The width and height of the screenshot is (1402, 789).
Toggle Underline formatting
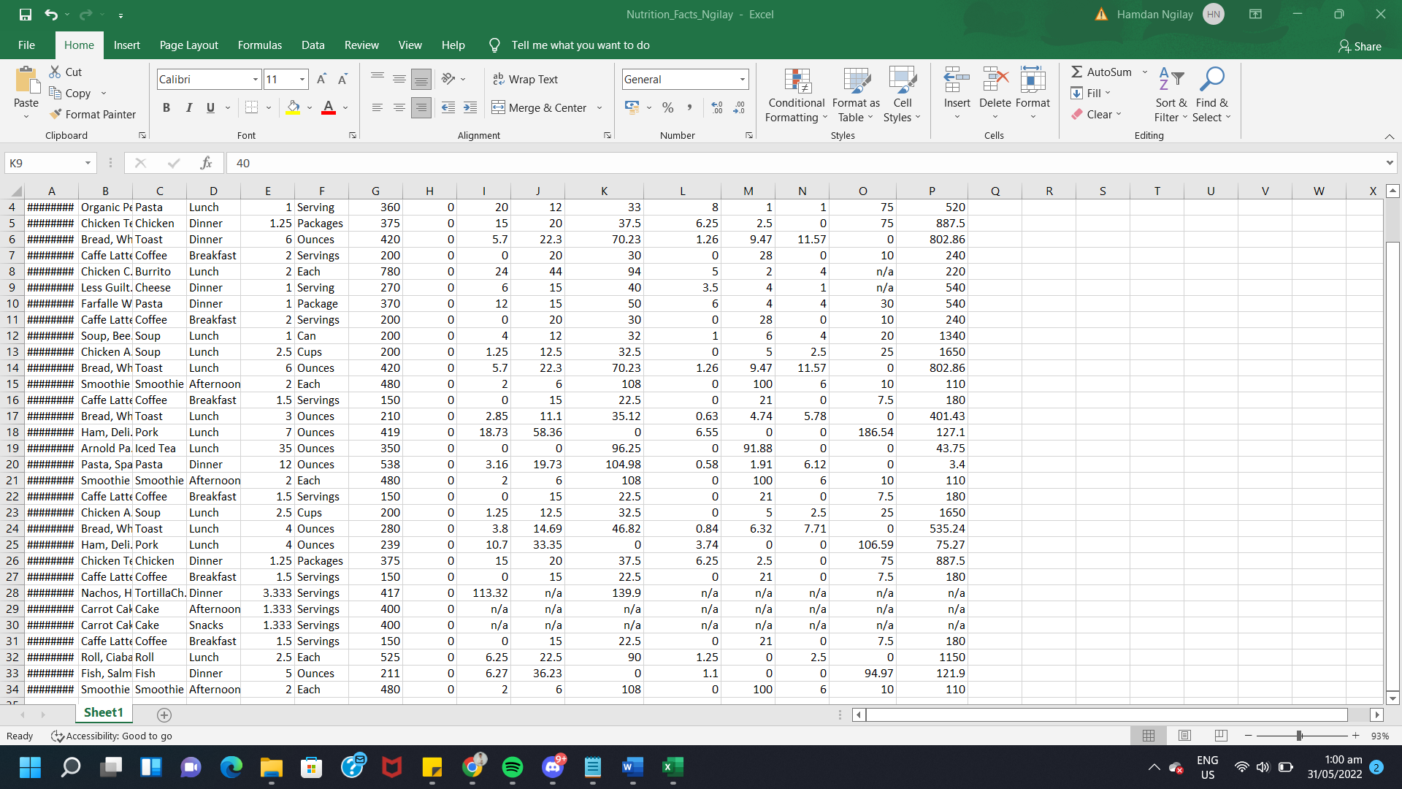click(210, 107)
